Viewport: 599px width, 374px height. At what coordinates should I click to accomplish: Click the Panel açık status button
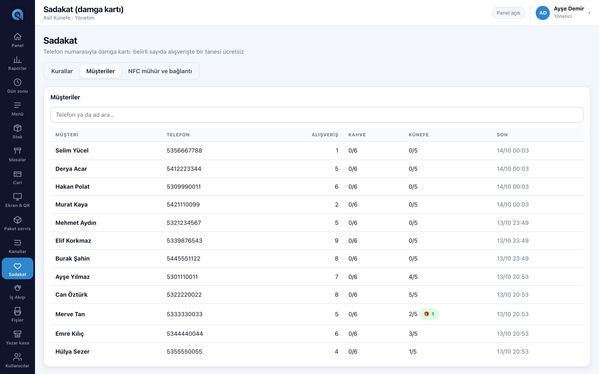(508, 13)
